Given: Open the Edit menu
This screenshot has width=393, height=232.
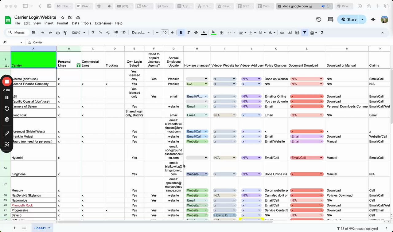Looking at the screenshot, I should coord(27,23).
